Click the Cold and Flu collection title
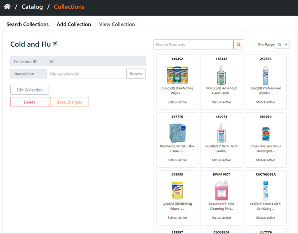Screen dimensions: 298x234 pos(31,44)
